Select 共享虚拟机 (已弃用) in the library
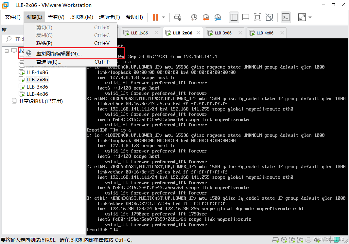This screenshot has width=349, height=244. coord(41,101)
